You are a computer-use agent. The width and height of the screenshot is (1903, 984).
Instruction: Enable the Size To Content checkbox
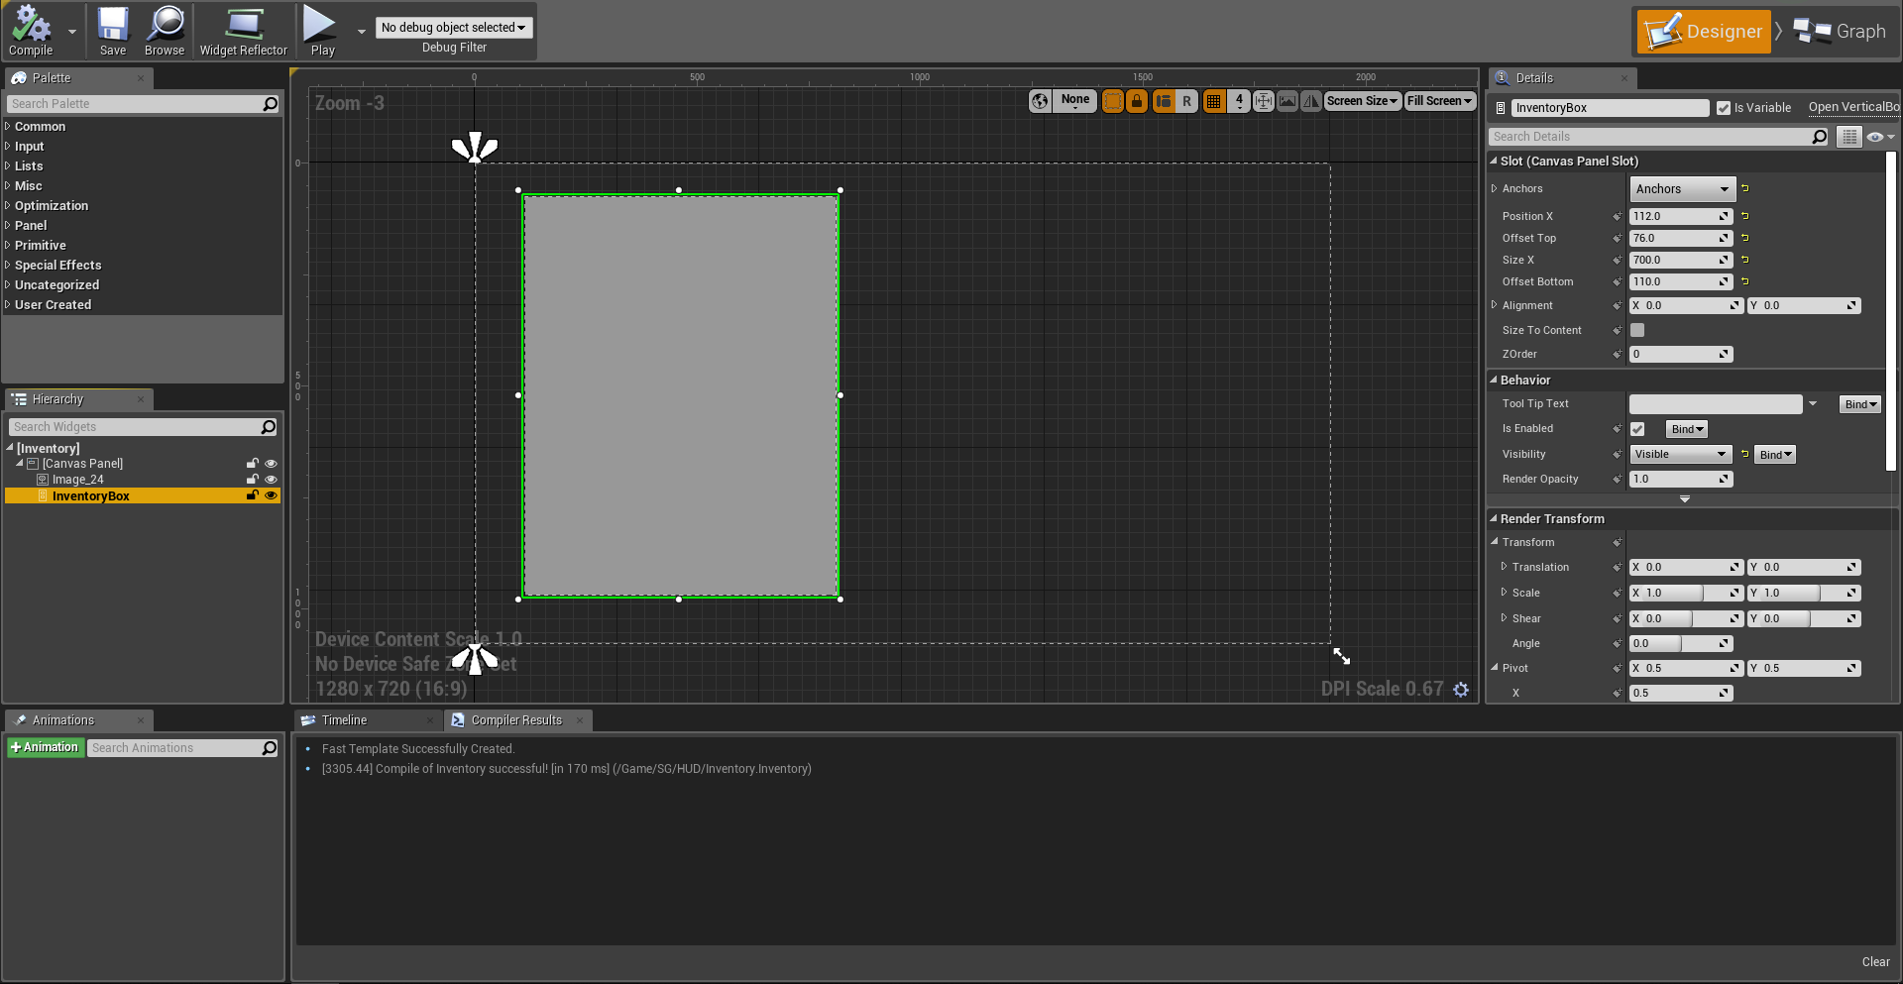1637,330
